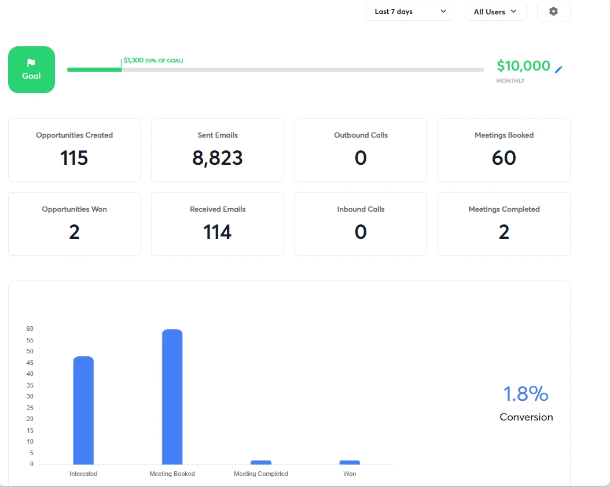Viewport: 610px width, 487px height.
Task: Open the settings gear icon
Action: click(x=553, y=12)
